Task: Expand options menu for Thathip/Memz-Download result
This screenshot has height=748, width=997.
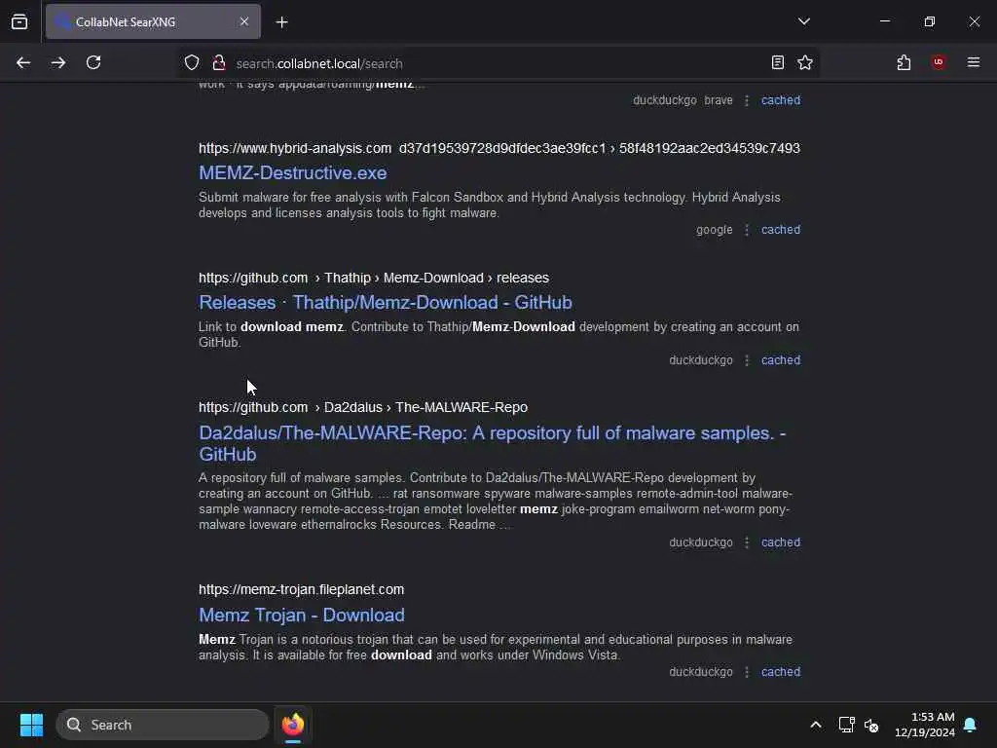Action: tap(747, 360)
